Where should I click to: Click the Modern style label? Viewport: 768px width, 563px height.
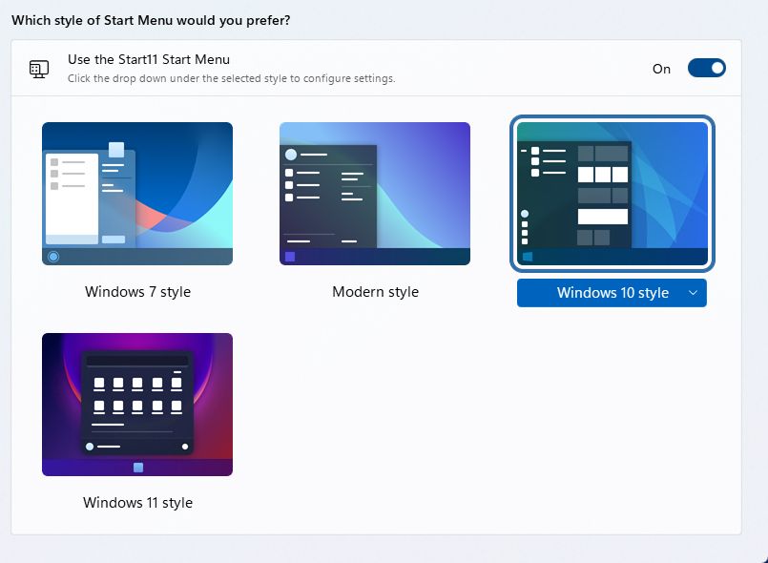pos(375,292)
